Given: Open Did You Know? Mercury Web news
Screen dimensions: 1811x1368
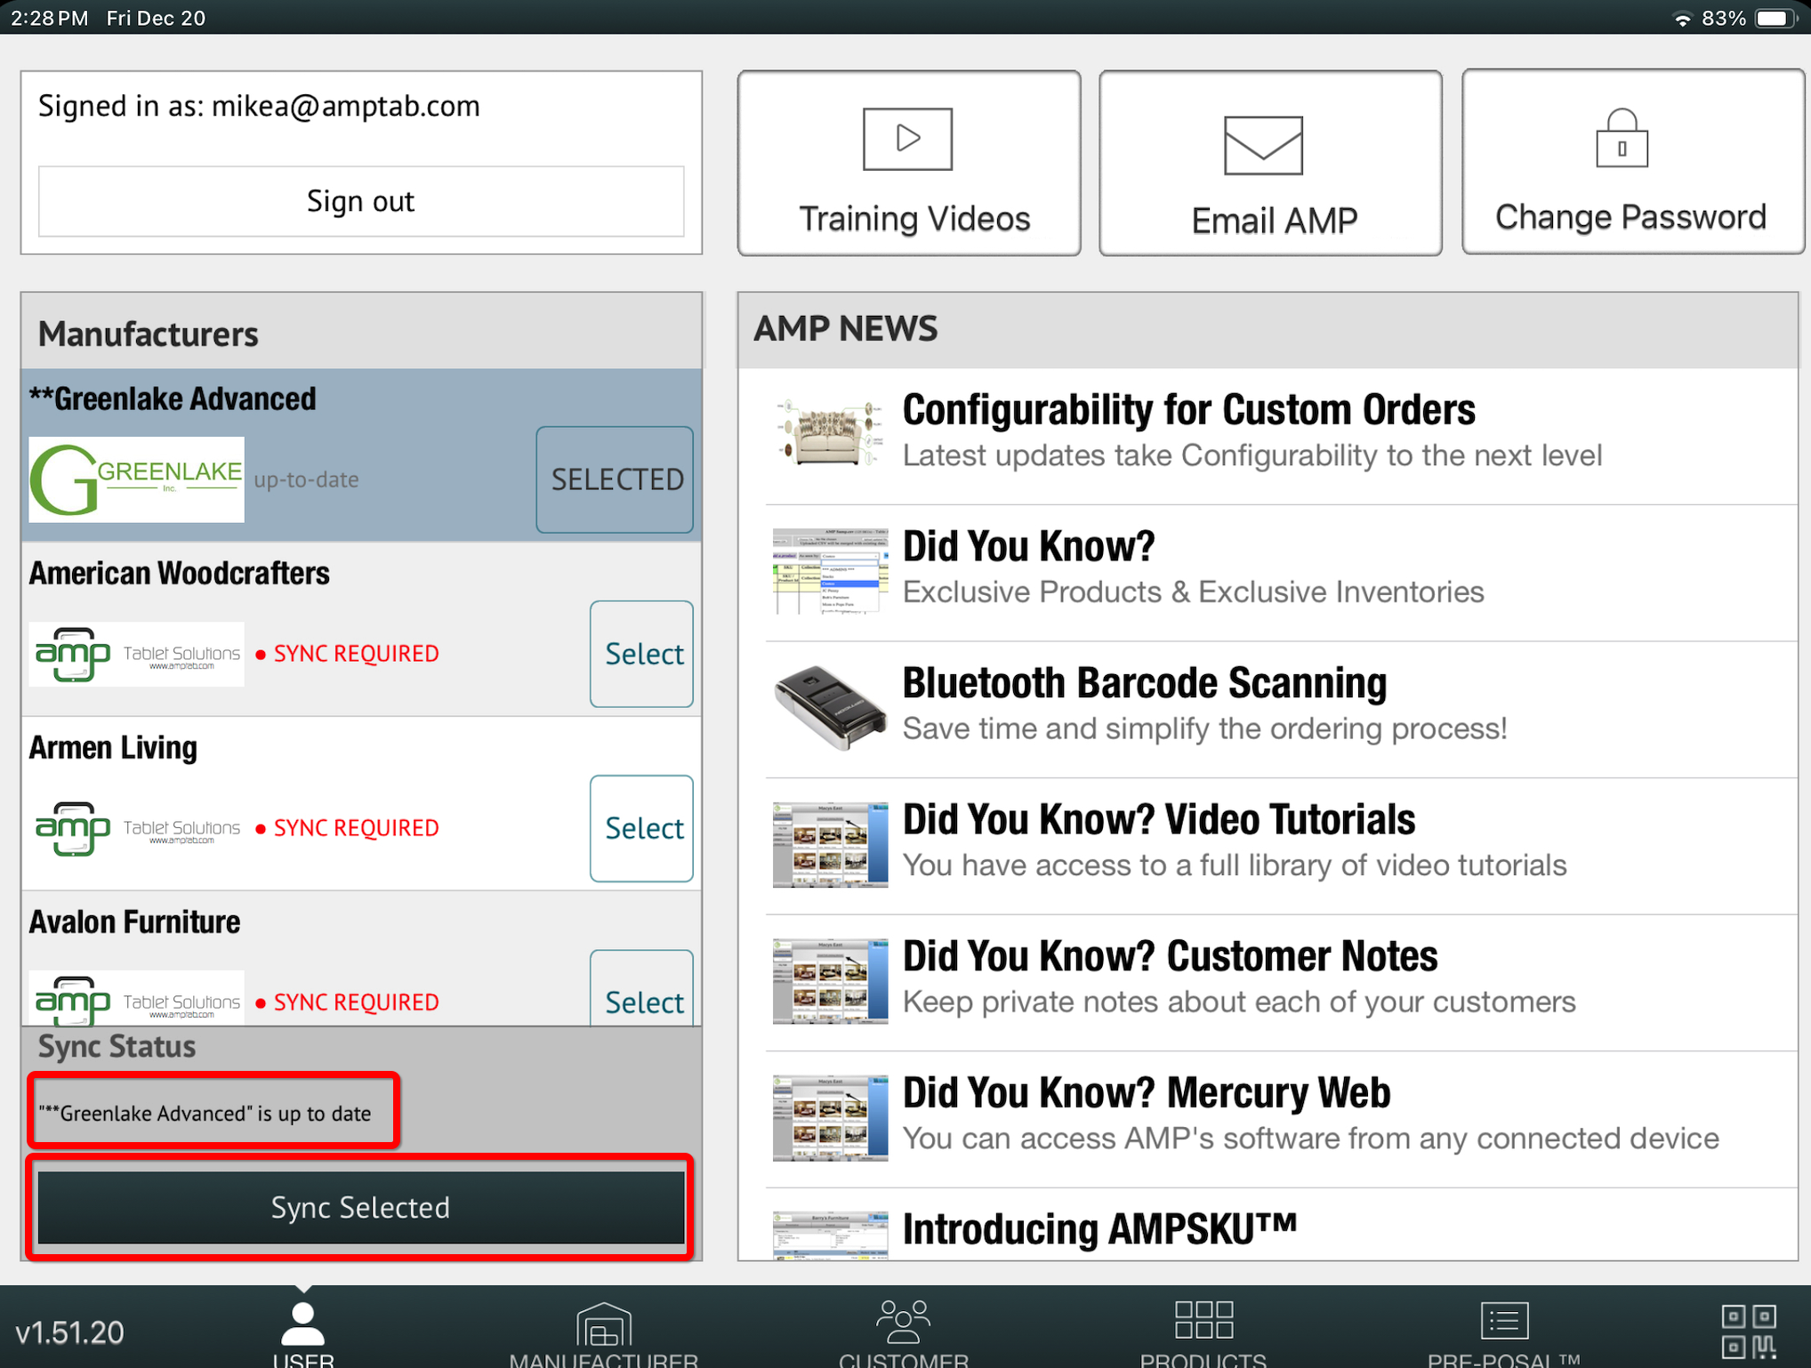Looking at the screenshot, I should pos(1146,1094).
